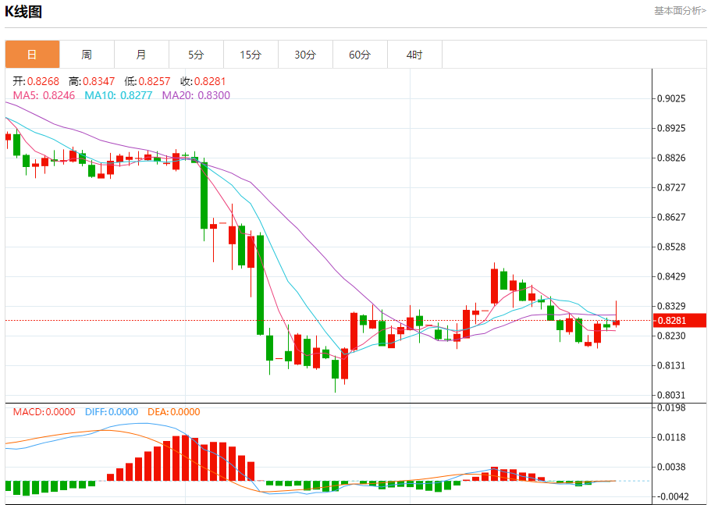This screenshot has height=505, width=711.
Task: Click the 0.8627 price axis label
Action: coord(671,217)
